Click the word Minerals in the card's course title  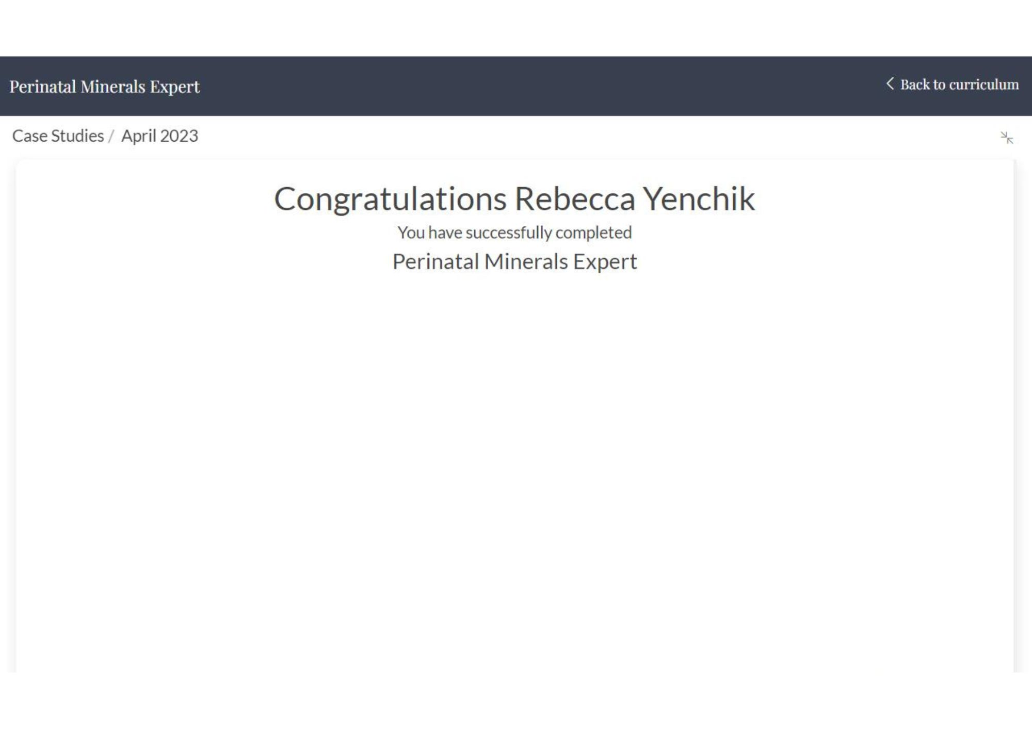click(x=526, y=261)
